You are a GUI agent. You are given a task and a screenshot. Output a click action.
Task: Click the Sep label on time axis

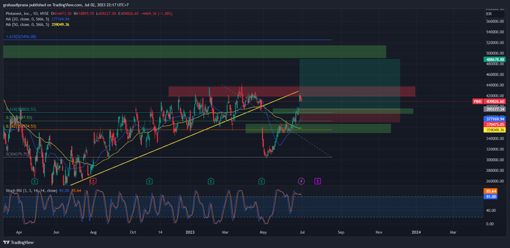point(341,233)
